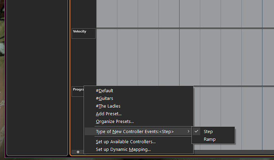
Task: Click the Velocity lane label
Action: [x=79, y=32]
